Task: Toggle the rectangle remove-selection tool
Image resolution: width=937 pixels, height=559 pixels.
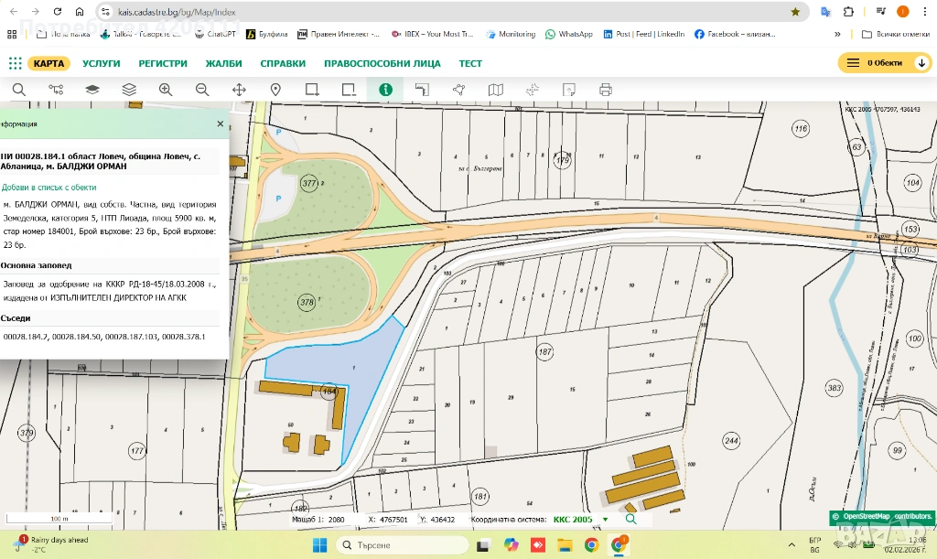Action: click(349, 90)
